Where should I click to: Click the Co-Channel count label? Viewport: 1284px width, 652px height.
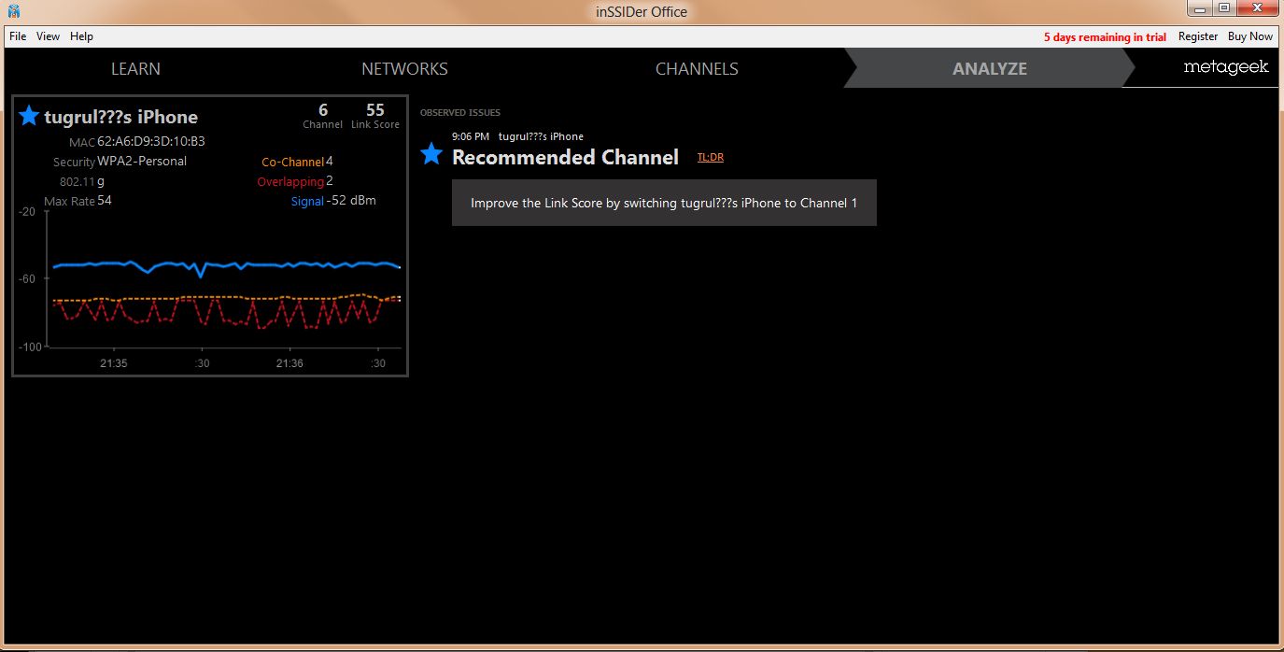pyautogui.click(x=292, y=163)
